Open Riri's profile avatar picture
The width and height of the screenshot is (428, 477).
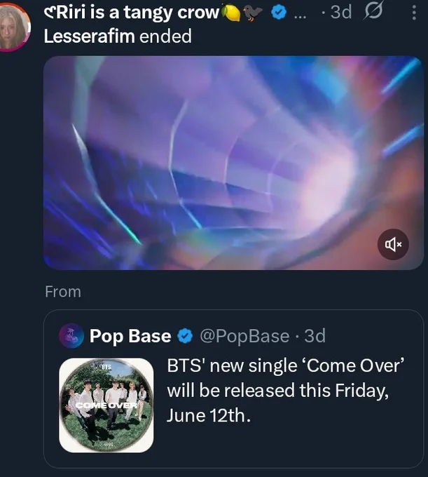(13, 27)
